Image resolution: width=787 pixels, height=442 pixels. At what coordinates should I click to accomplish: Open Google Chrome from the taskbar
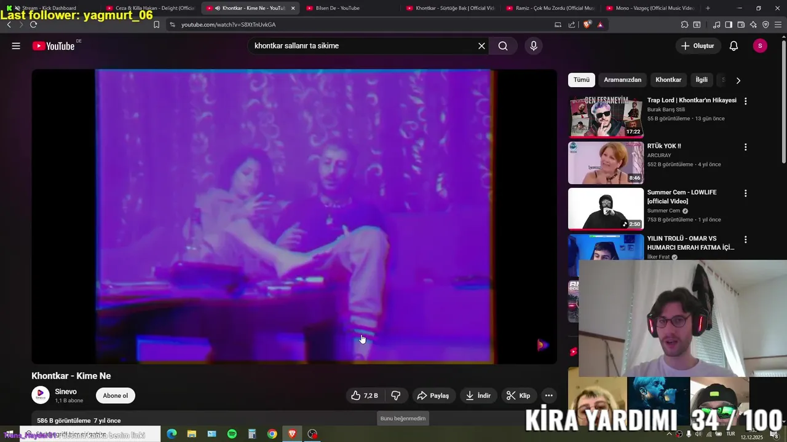[x=272, y=434]
